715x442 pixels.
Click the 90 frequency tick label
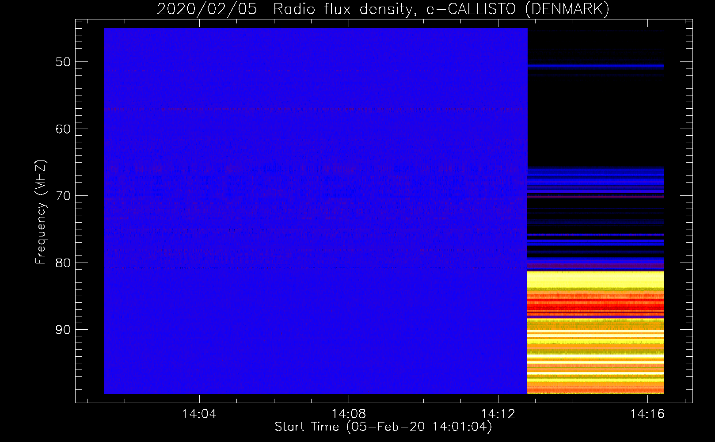click(63, 330)
